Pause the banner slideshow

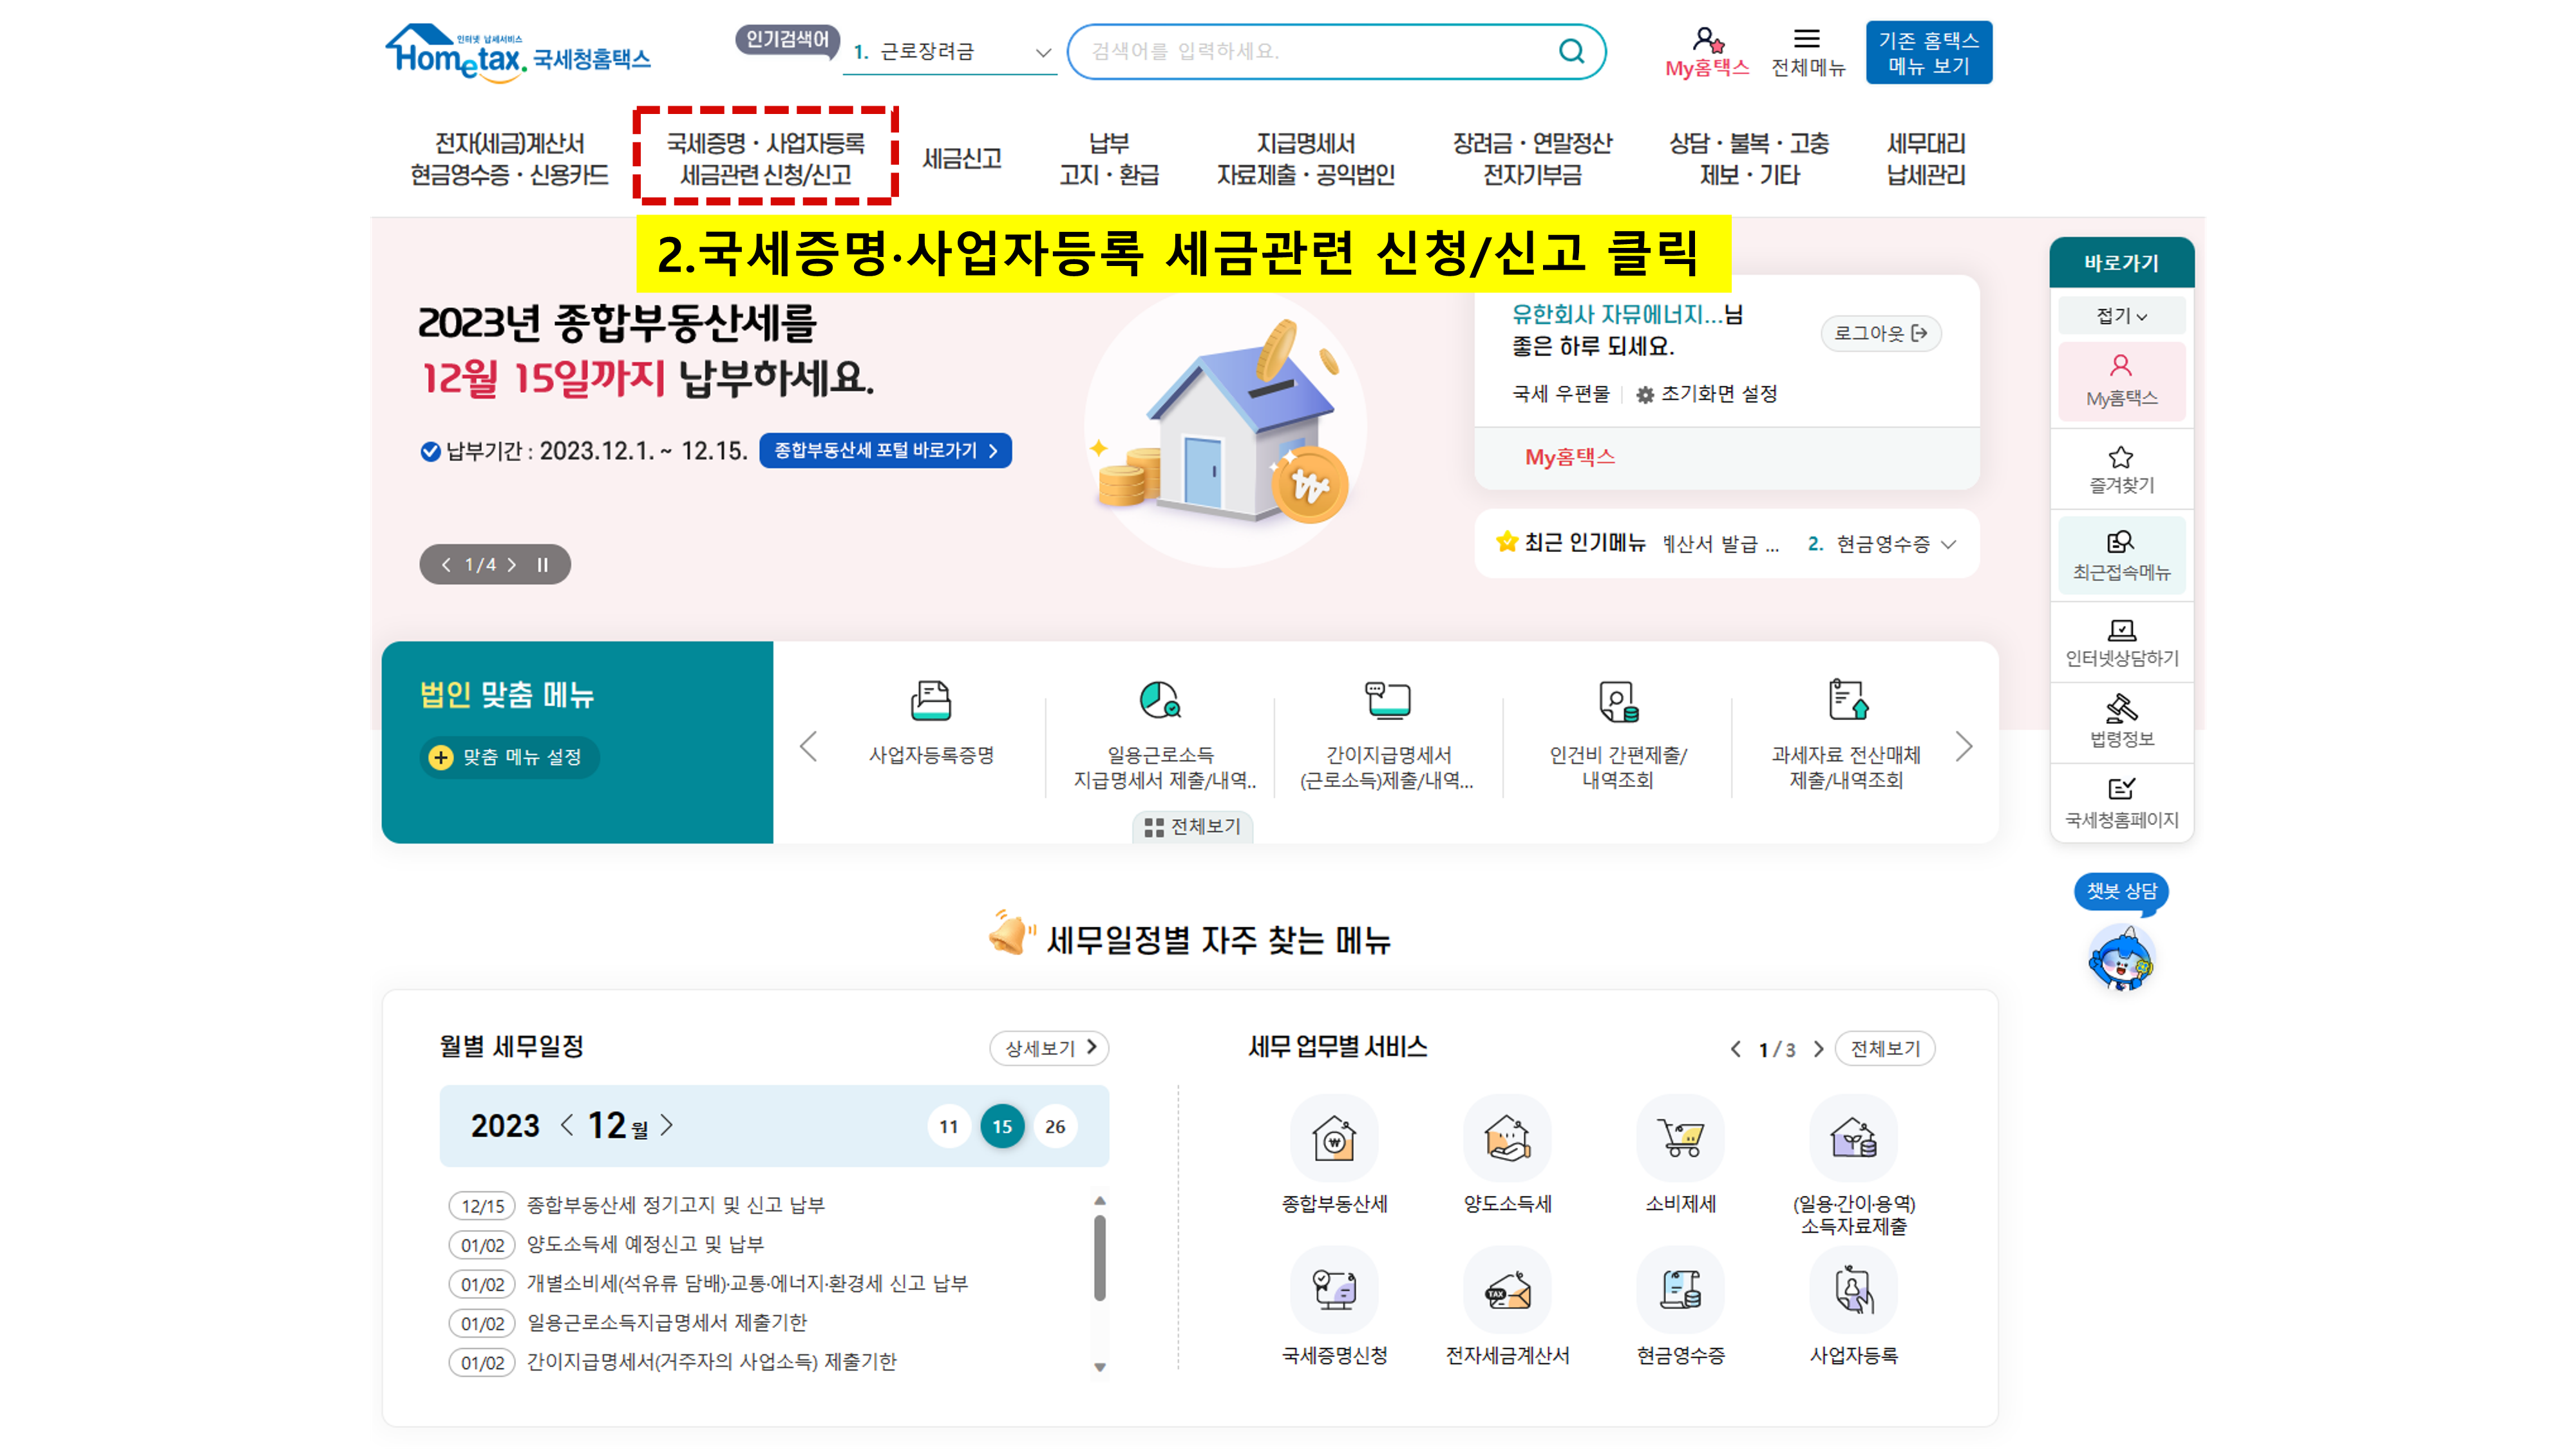coord(543,565)
